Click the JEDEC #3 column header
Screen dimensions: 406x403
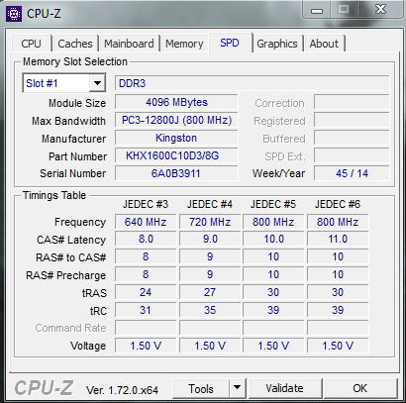pos(146,204)
